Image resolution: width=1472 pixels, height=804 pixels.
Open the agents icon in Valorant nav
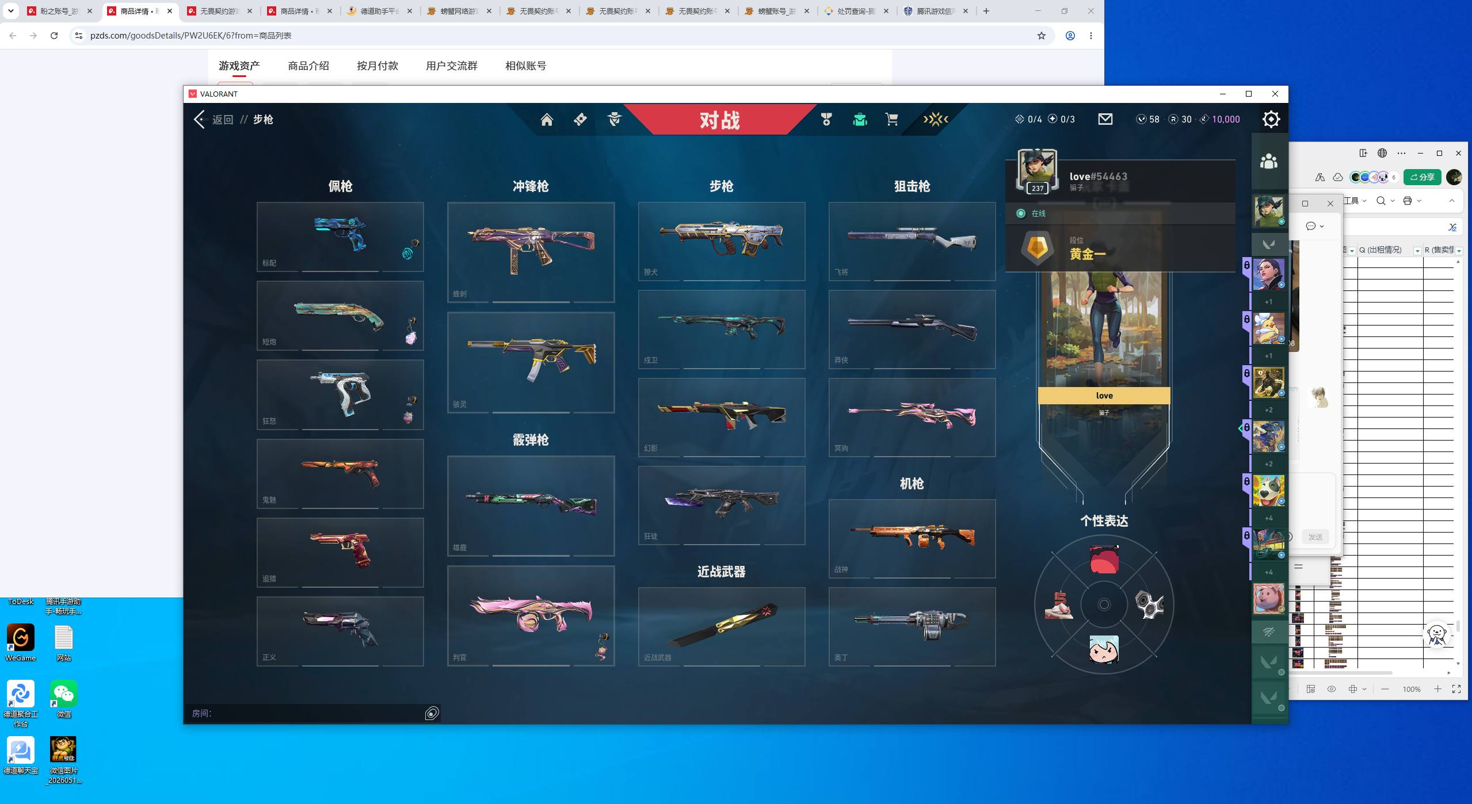point(614,119)
